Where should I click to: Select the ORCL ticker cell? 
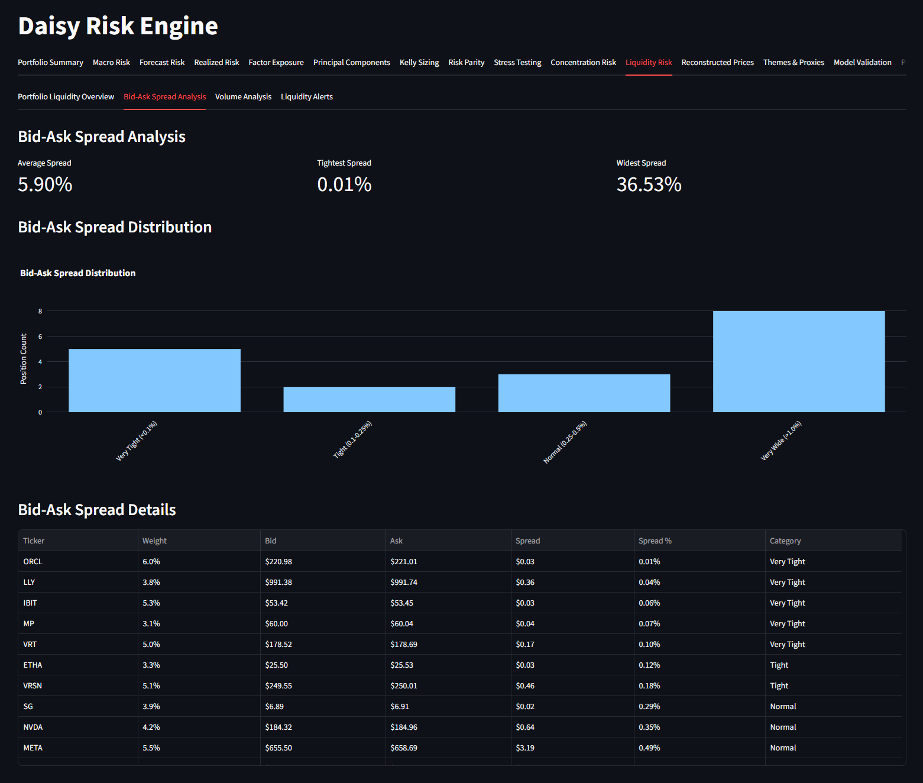click(33, 561)
